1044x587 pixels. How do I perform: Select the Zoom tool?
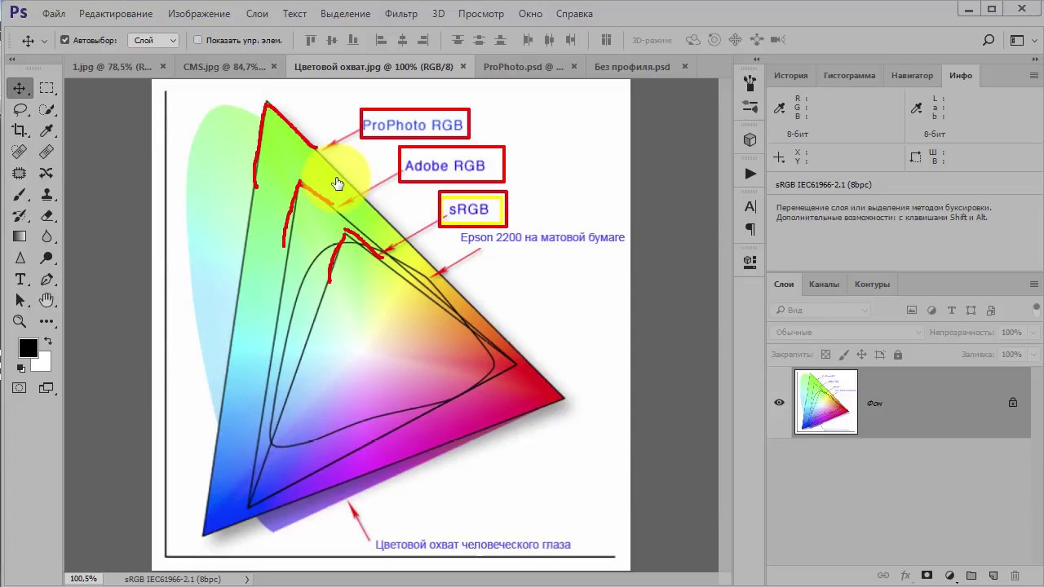click(20, 321)
